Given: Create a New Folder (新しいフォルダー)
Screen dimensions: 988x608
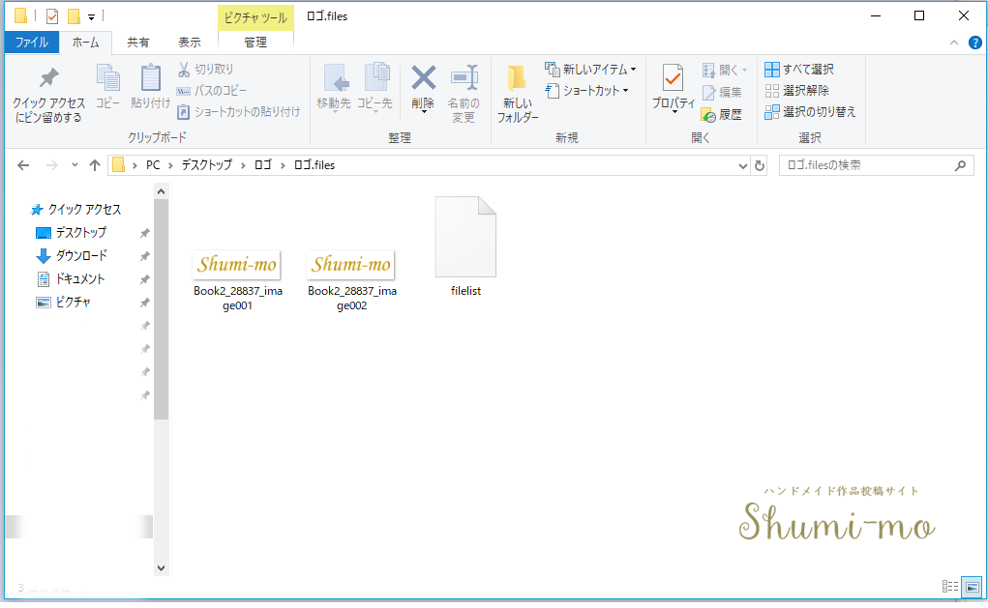Looking at the screenshot, I should pyautogui.click(x=518, y=93).
